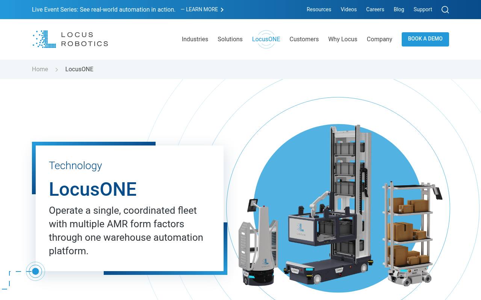Click the BOOK A DEMO button
The width and height of the screenshot is (481, 300).
pyautogui.click(x=425, y=39)
